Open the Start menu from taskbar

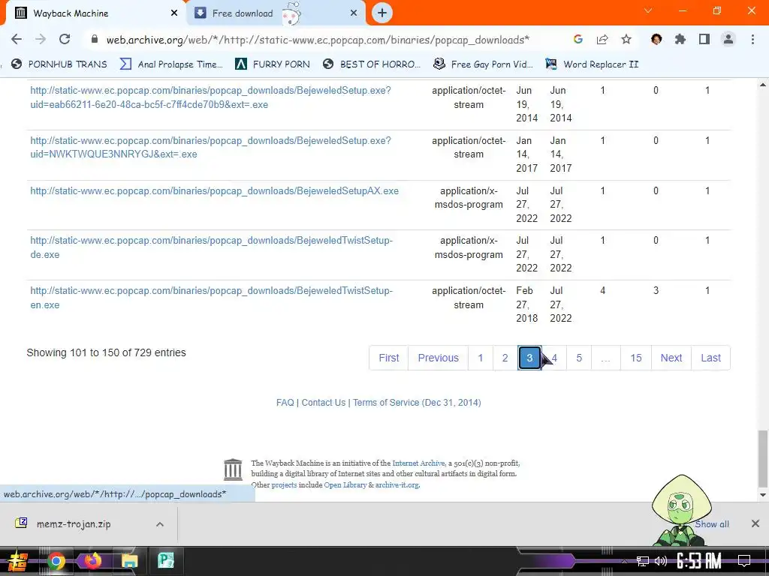(17, 561)
